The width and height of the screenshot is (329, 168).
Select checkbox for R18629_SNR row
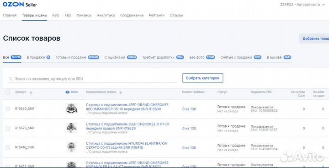click(x=8, y=128)
